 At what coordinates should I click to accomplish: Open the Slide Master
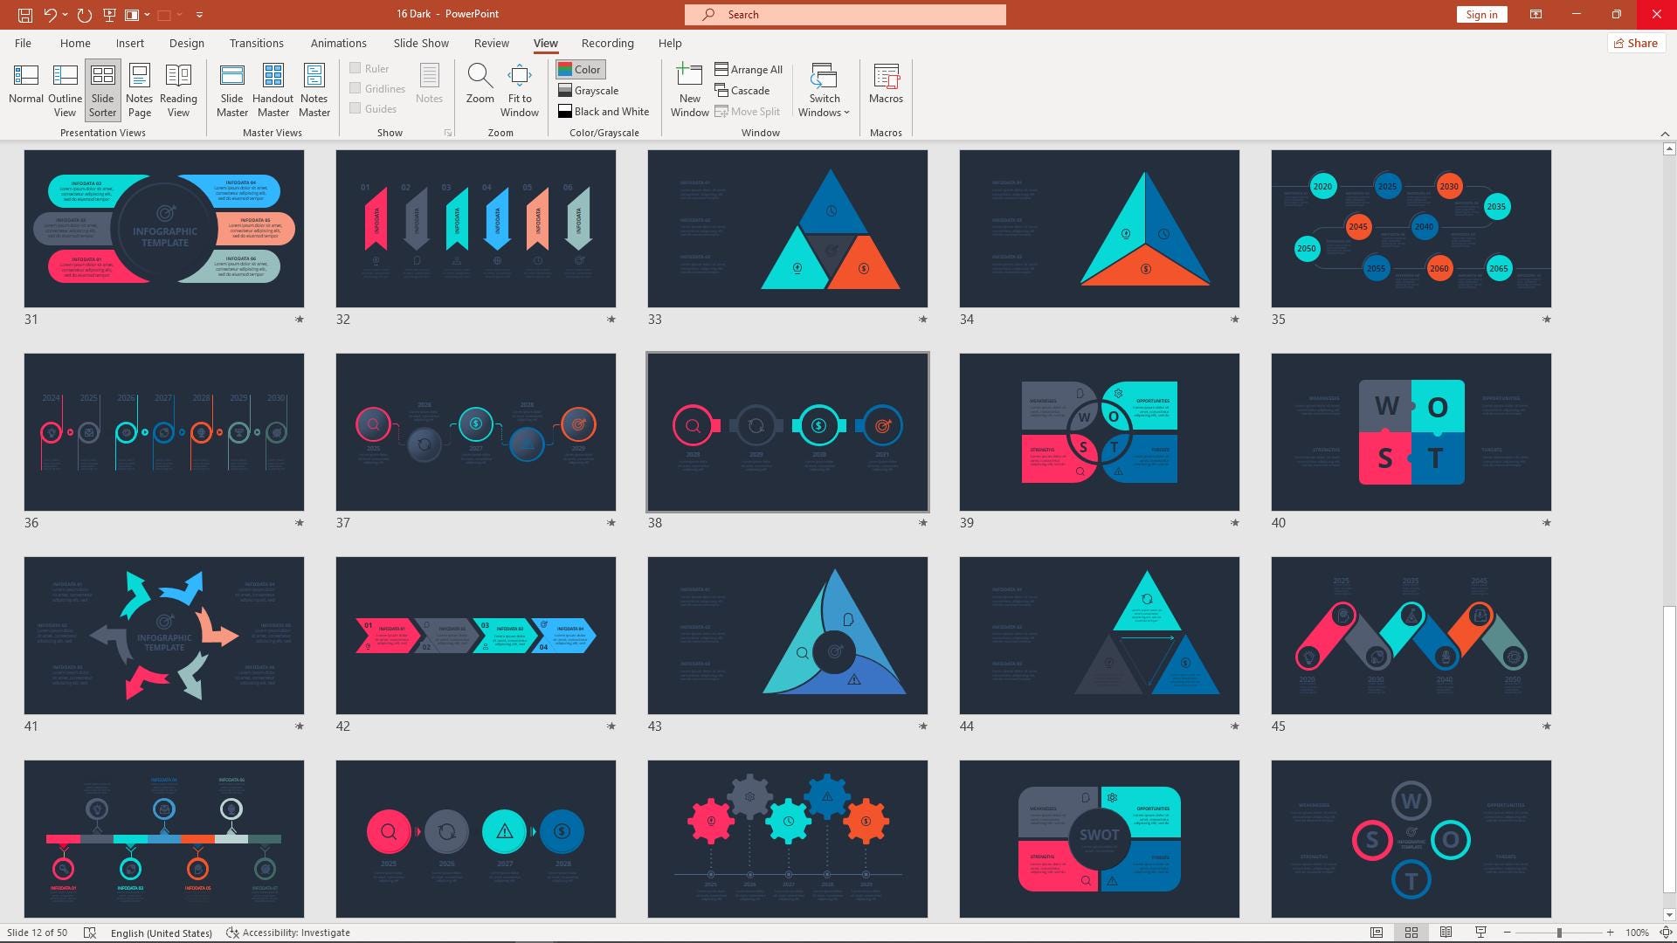pyautogui.click(x=231, y=90)
